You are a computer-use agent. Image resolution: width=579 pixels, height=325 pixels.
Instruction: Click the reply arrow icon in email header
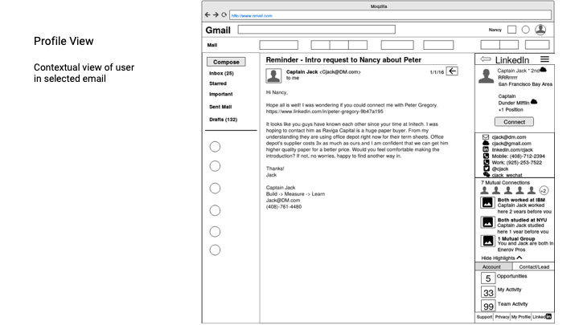tap(452, 71)
